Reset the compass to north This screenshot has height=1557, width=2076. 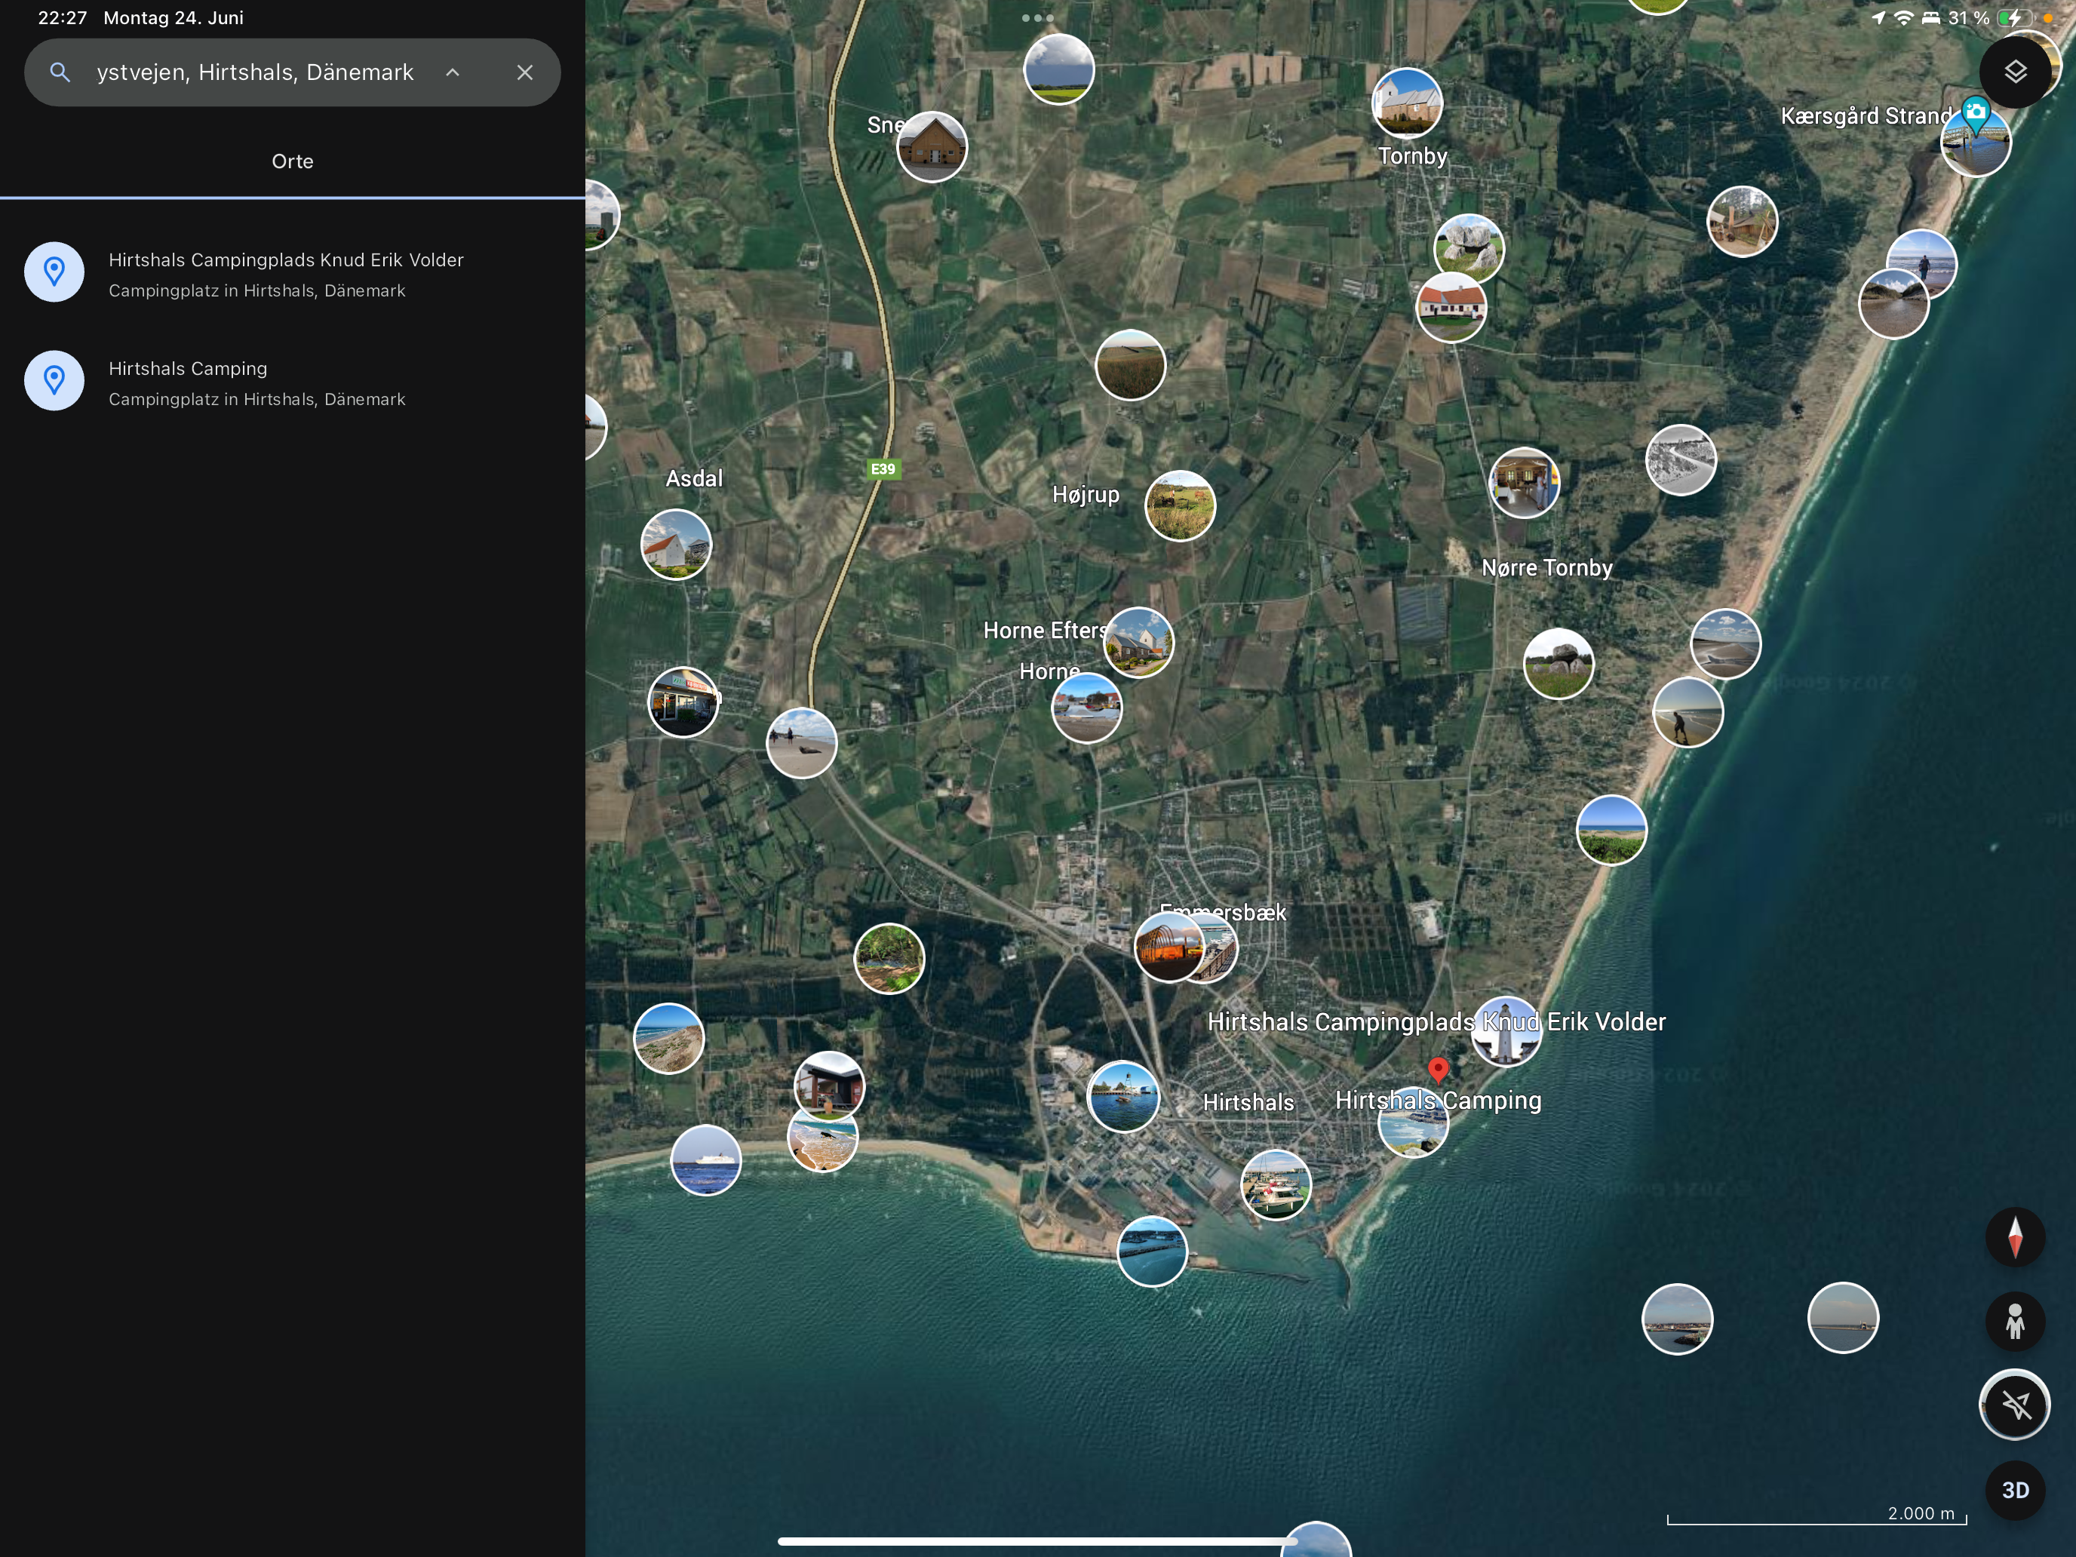click(2014, 1237)
